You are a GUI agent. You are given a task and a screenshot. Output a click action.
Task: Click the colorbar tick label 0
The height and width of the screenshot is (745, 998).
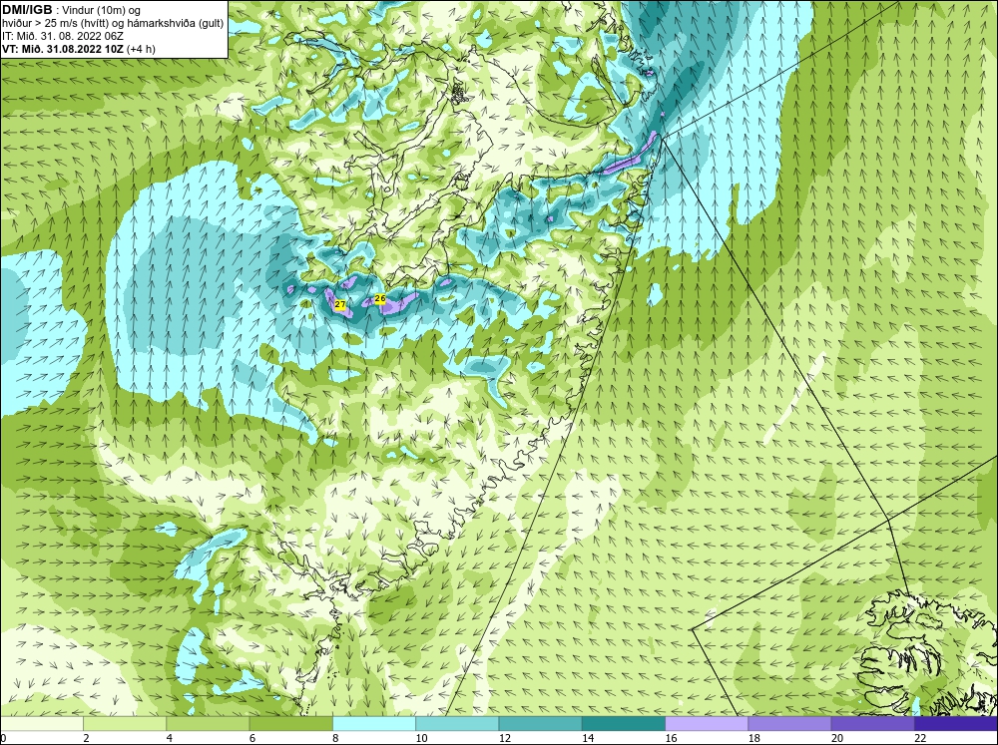pyautogui.click(x=3, y=738)
